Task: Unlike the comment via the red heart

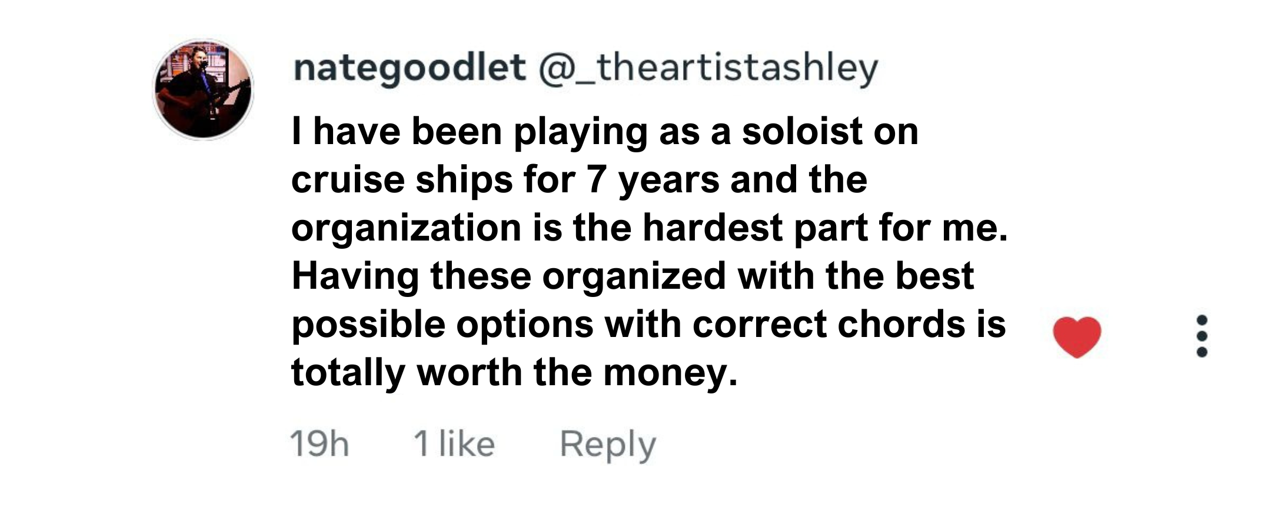Action: (1076, 336)
